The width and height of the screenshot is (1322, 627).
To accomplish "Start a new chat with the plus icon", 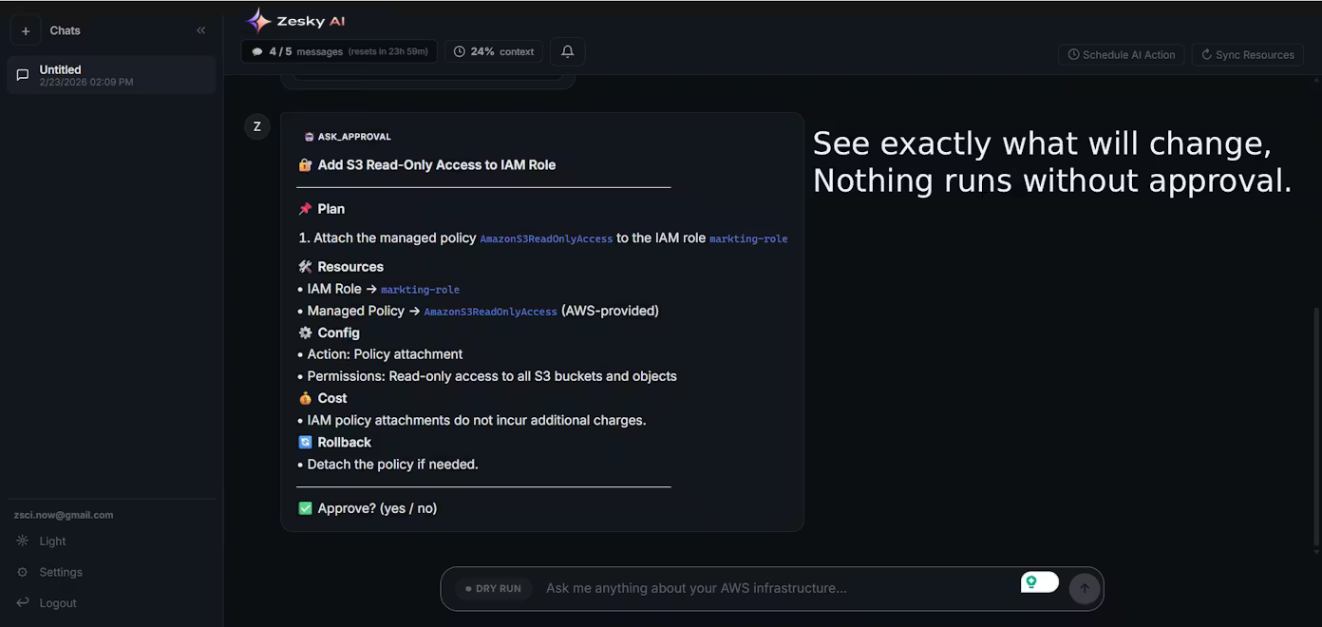I will tap(25, 29).
